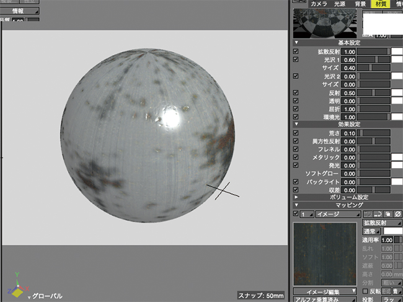Open the 投影 ラッ projection dropdown

(392, 300)
